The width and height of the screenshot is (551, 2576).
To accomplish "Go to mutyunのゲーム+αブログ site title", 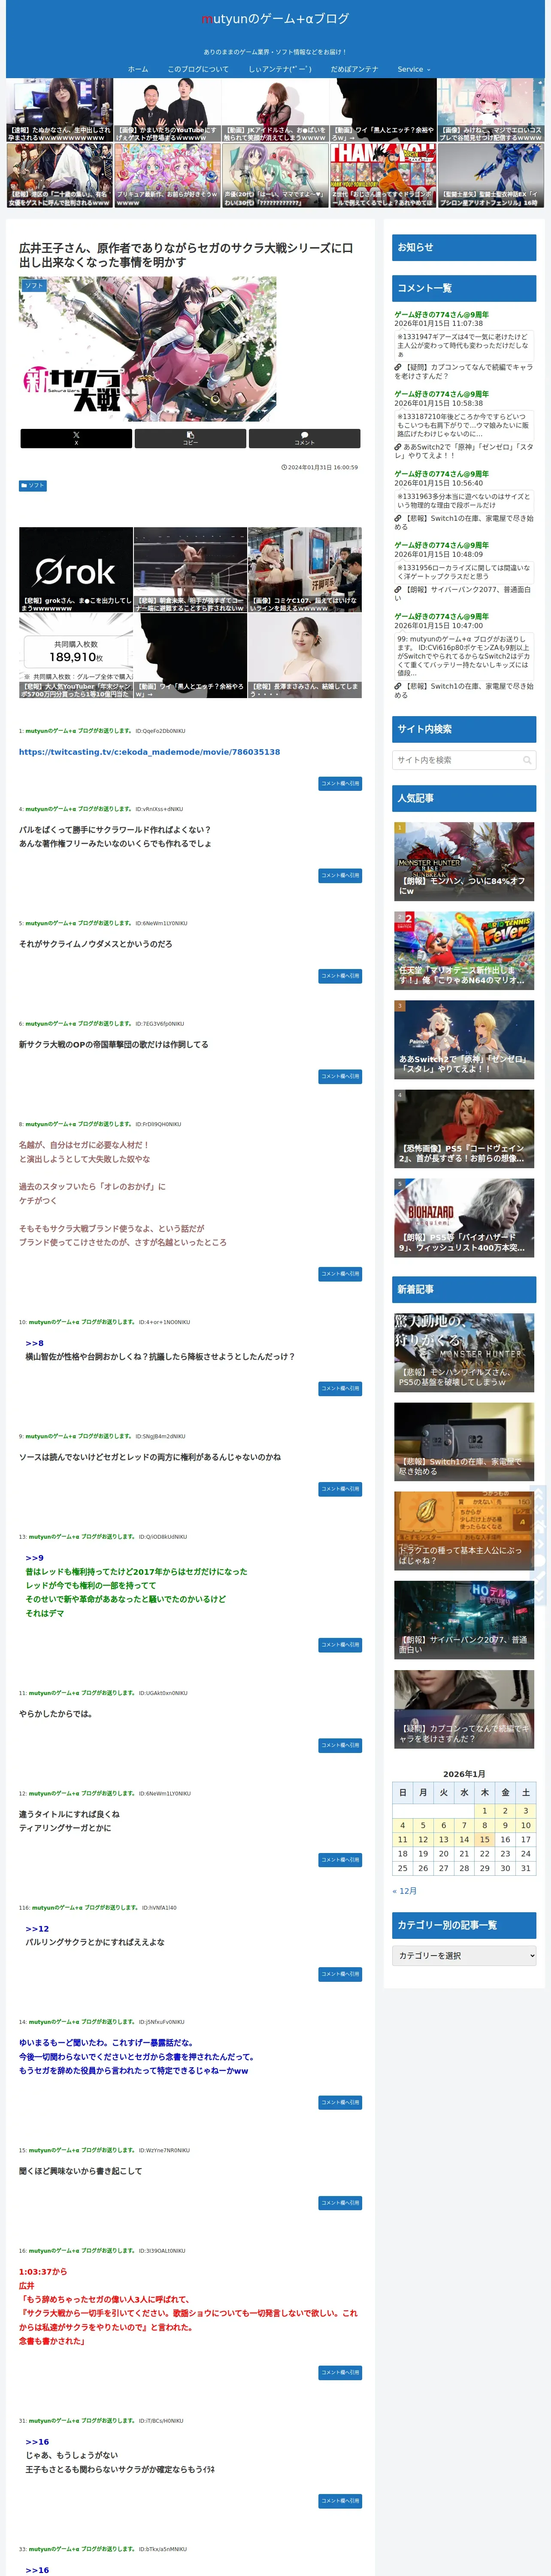I will (275, 18).
